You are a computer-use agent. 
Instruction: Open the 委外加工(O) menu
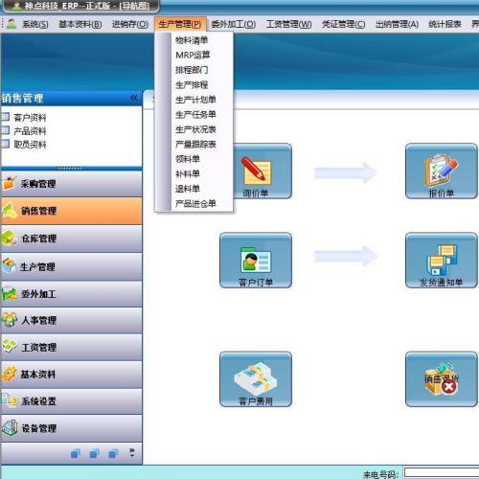233,24
